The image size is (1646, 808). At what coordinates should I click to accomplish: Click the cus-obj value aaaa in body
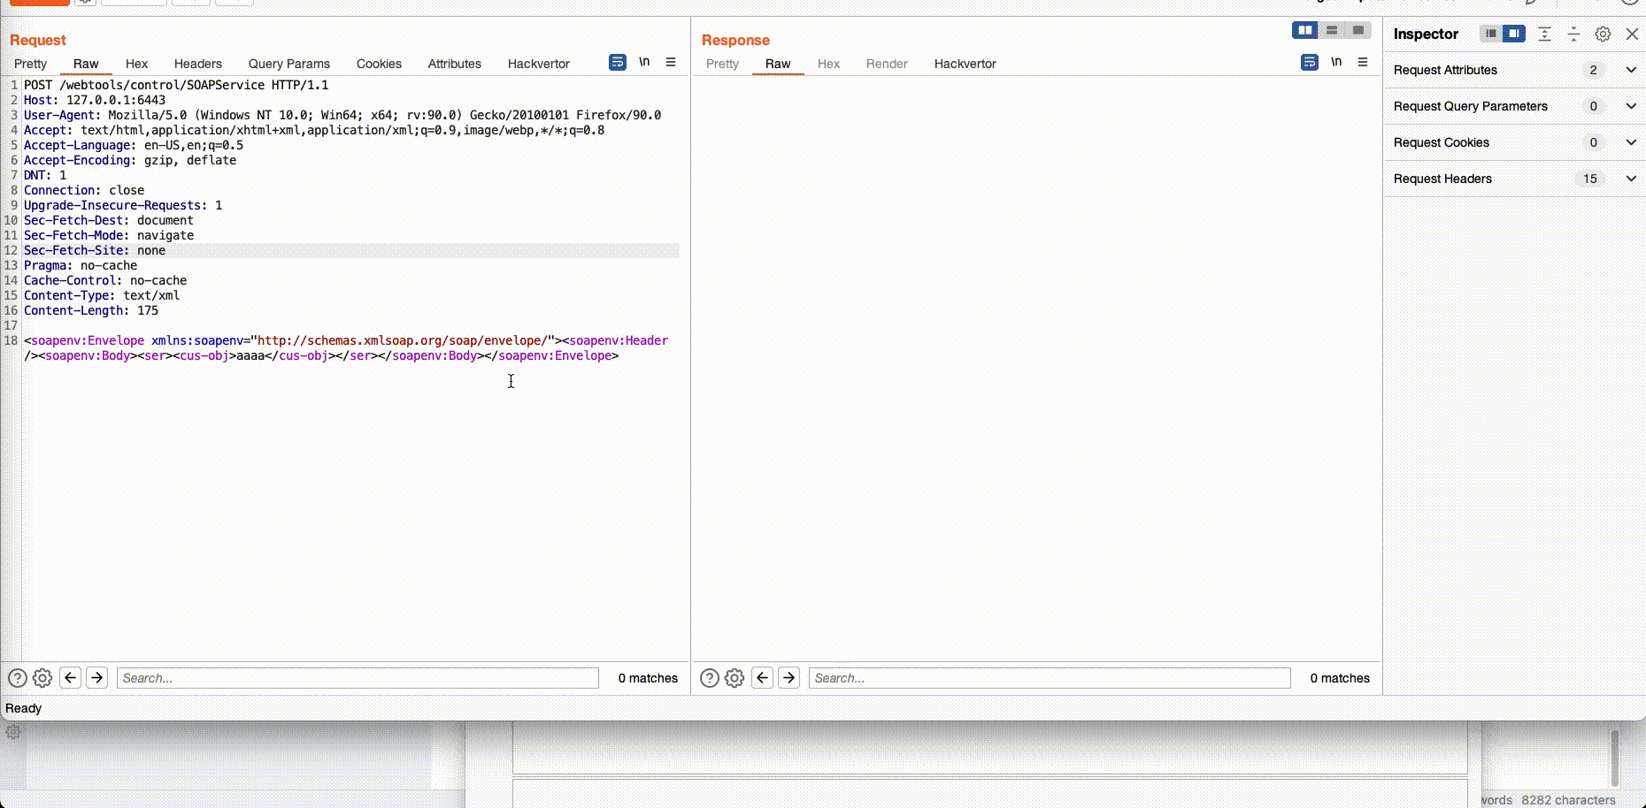[250, 355]
